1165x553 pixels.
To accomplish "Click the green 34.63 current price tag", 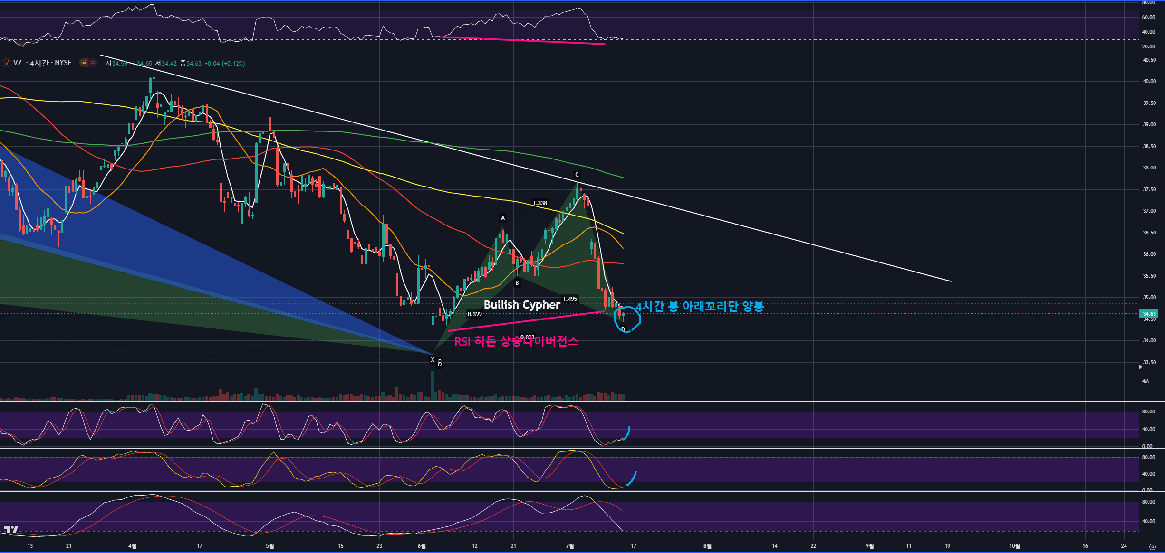I will 1149,314.
